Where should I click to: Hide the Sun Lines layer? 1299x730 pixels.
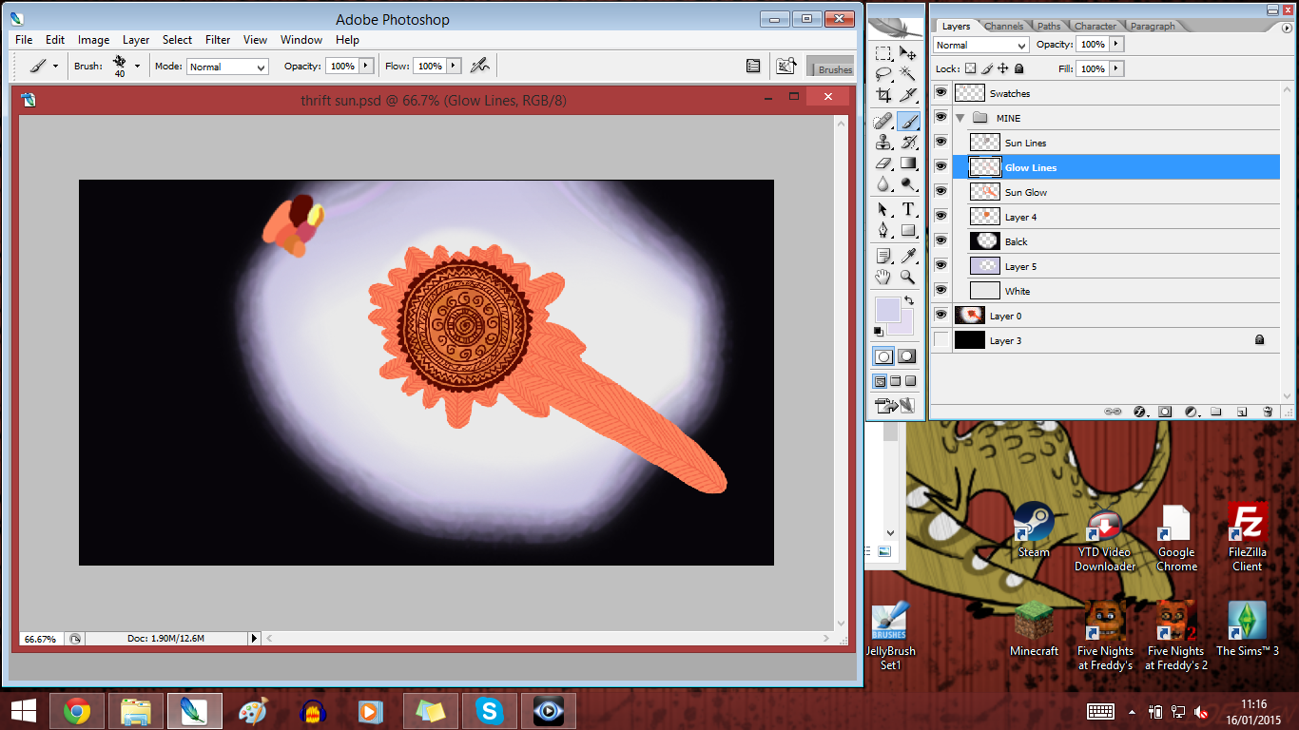pos(940,142)
